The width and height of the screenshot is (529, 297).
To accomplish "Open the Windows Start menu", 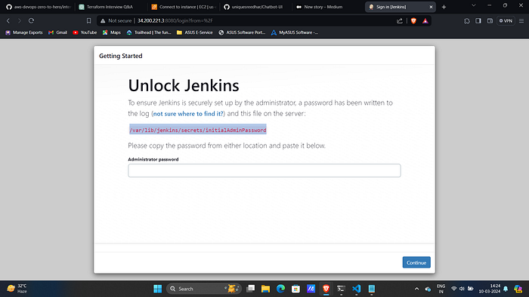I will point(157,289).
